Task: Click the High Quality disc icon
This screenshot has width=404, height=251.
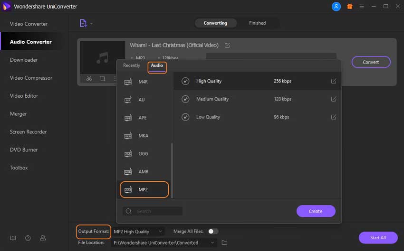Action: pos(185,81)
